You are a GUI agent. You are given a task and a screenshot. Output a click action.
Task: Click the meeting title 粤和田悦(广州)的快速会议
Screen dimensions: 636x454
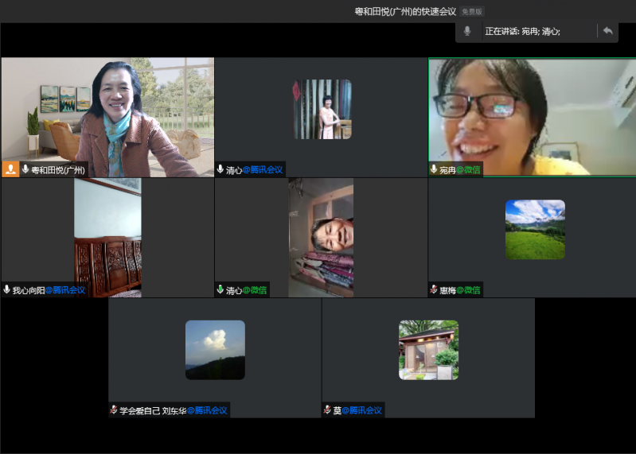pyautogui.click(x=405, y=11)
